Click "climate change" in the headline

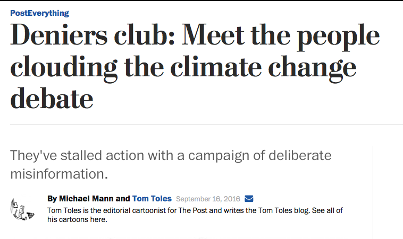(x=263, y=67)
